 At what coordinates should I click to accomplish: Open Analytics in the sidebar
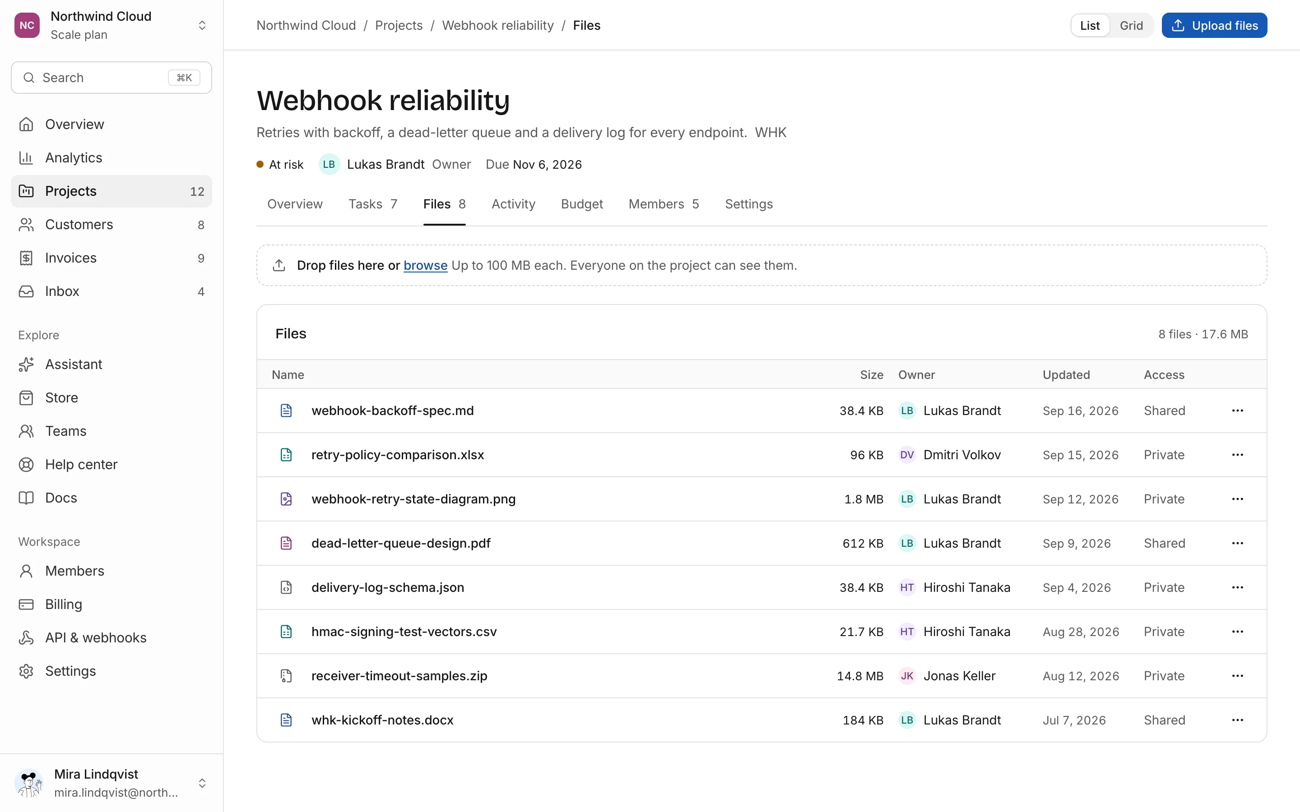pyautogui.click(x=111, y=157)
